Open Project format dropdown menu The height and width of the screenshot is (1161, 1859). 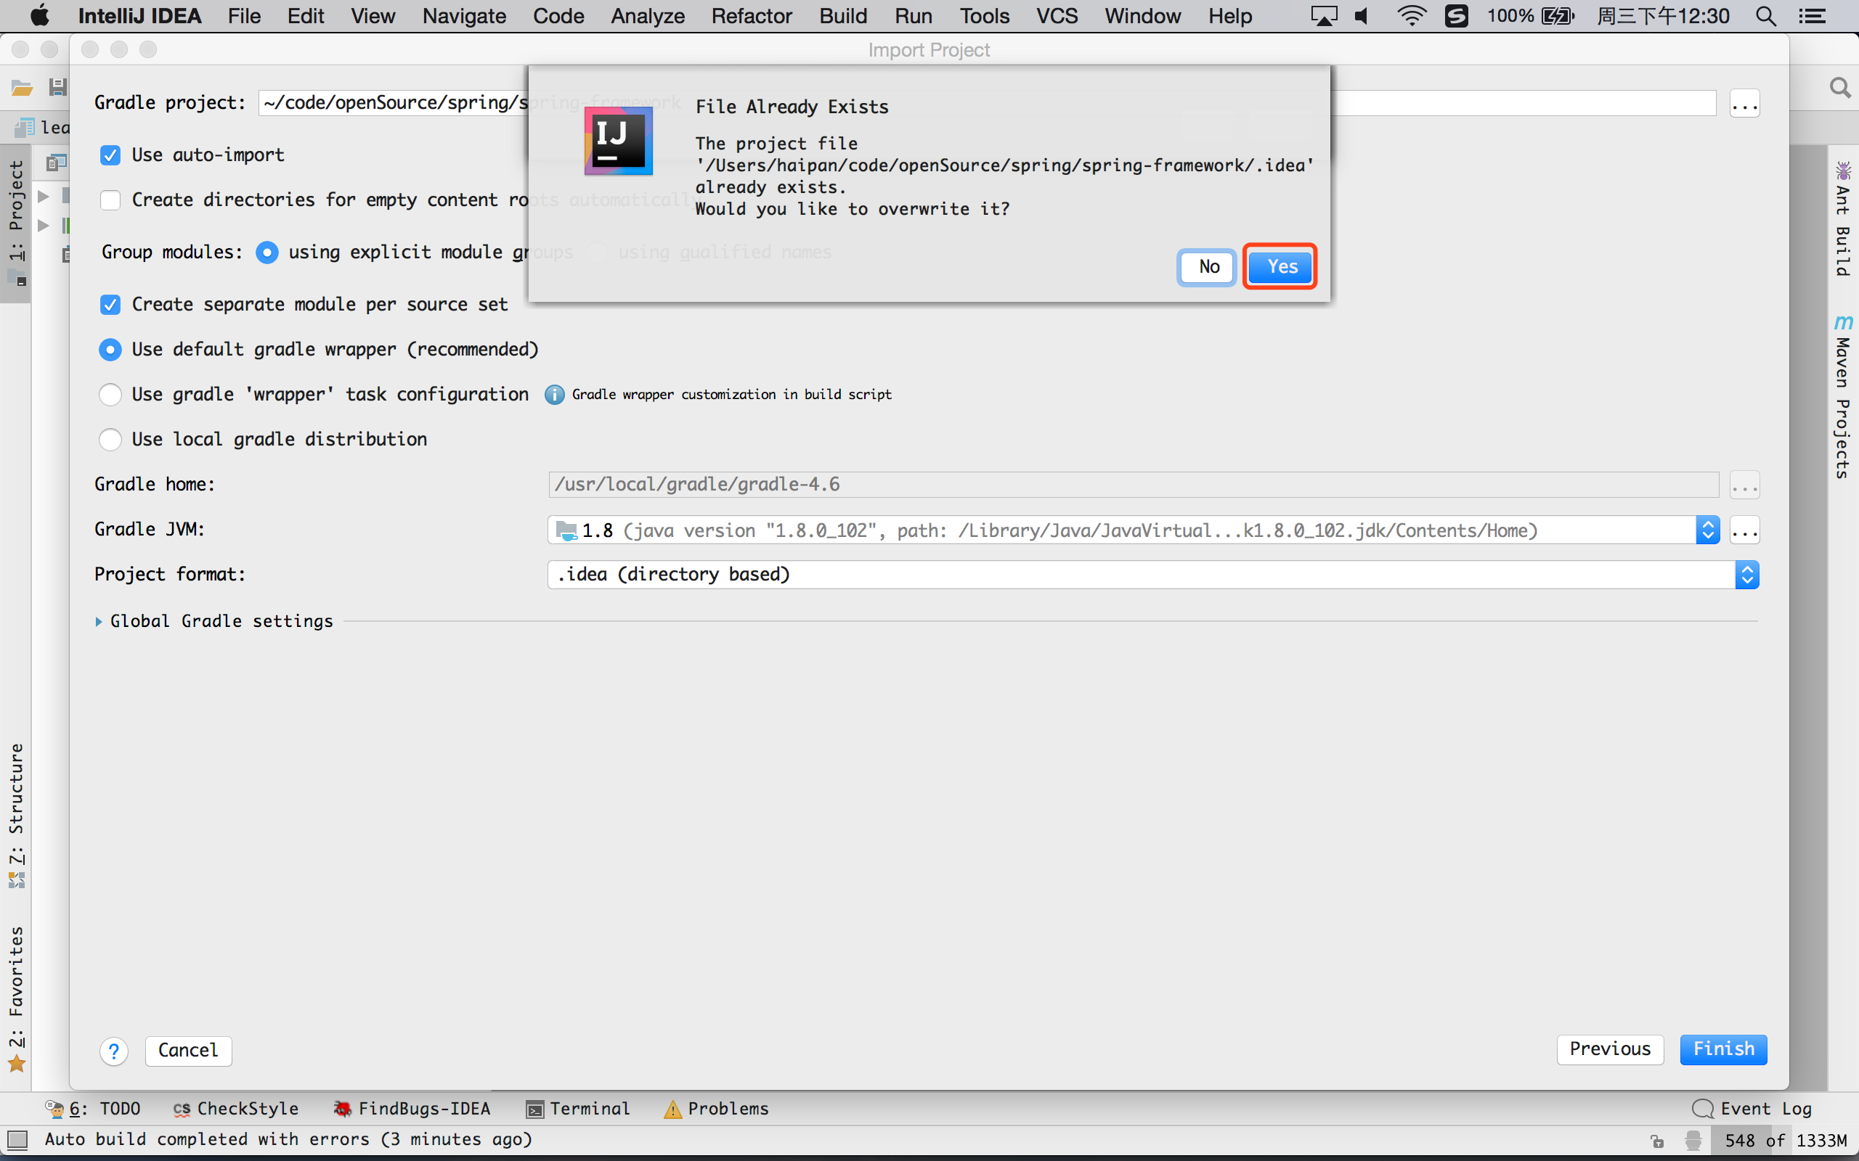tap(1746, 574)
